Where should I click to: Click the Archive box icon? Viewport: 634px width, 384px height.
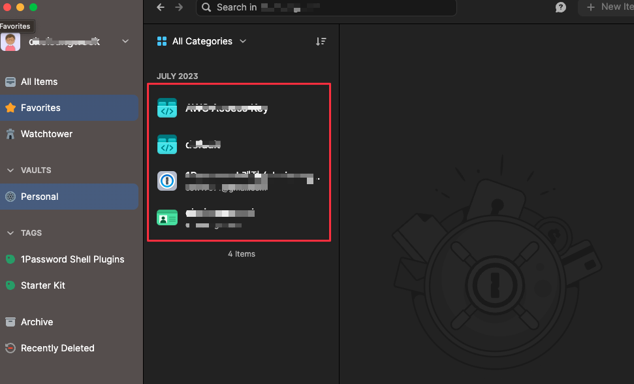coord(10,322)
